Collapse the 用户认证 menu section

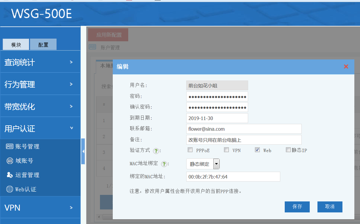coord(40,128)
